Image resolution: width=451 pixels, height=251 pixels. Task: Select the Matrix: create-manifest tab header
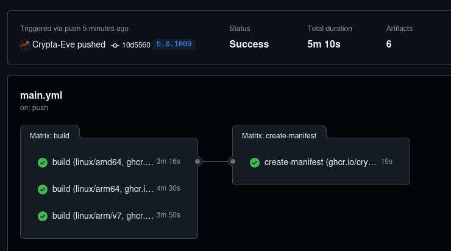click(x=279, y=136)
